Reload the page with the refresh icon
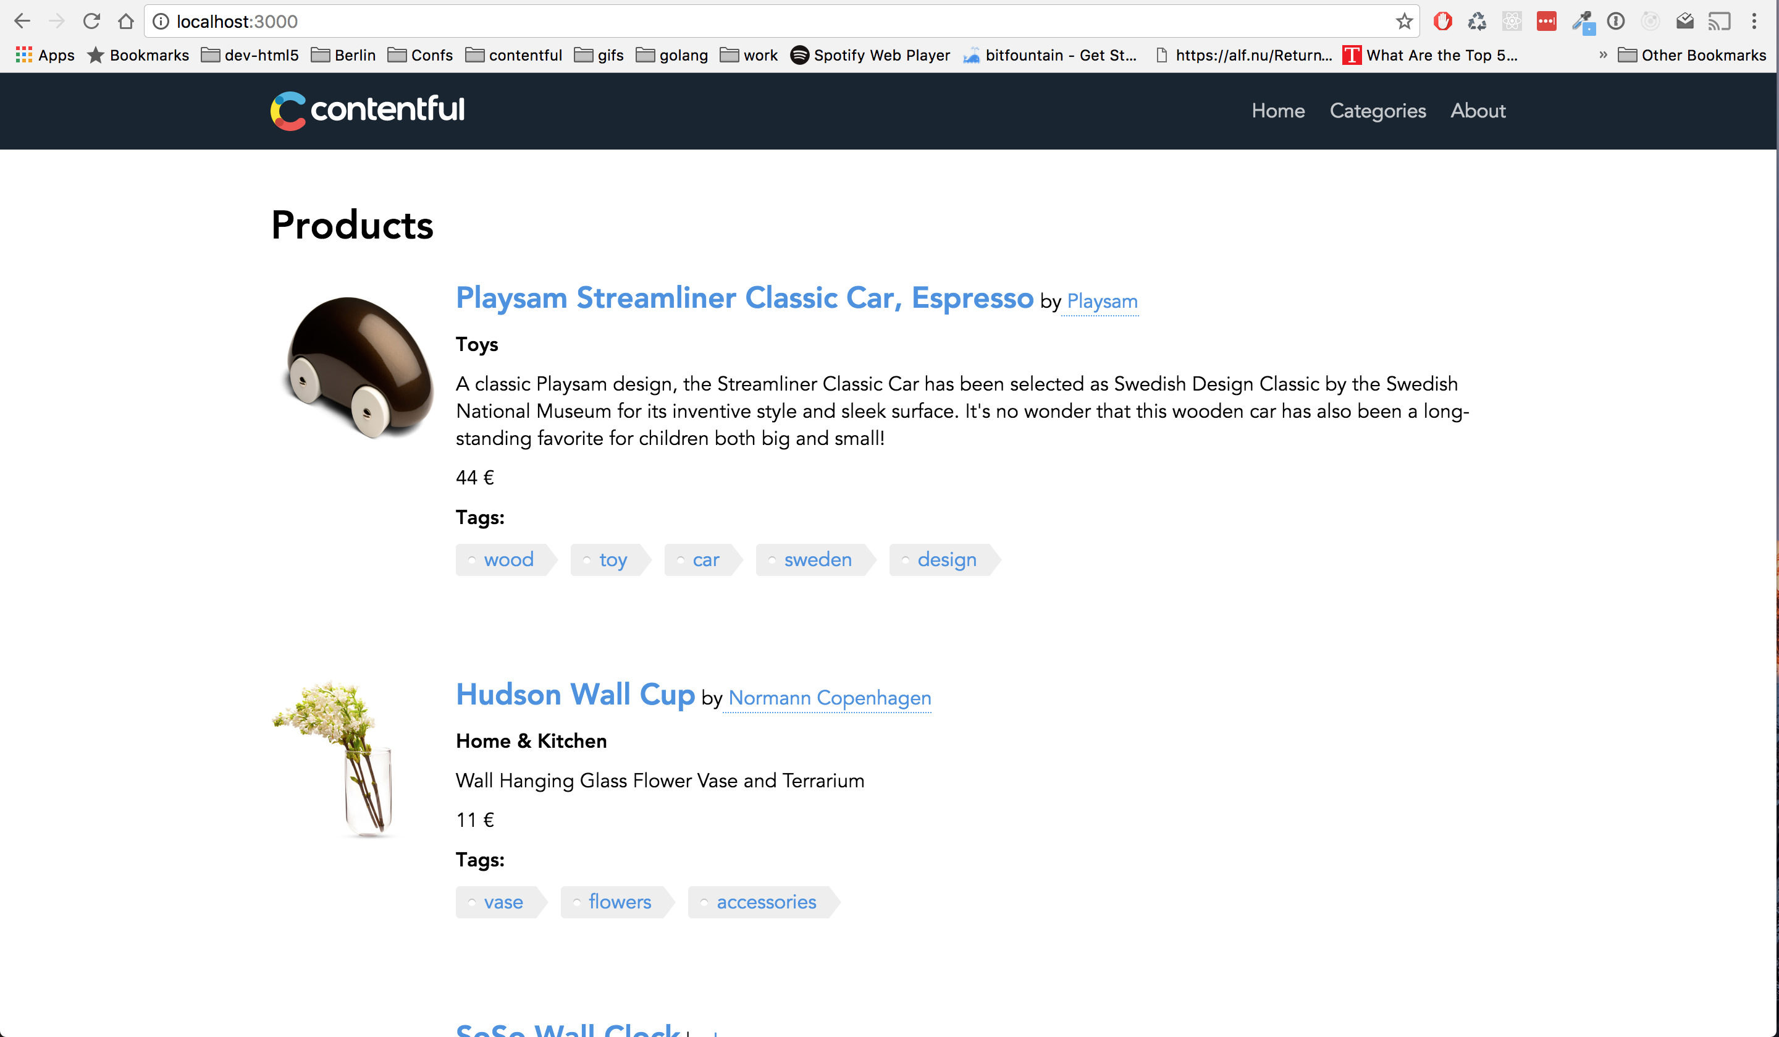This screenshot has height=1037, width=1779. tap(91, 21)
